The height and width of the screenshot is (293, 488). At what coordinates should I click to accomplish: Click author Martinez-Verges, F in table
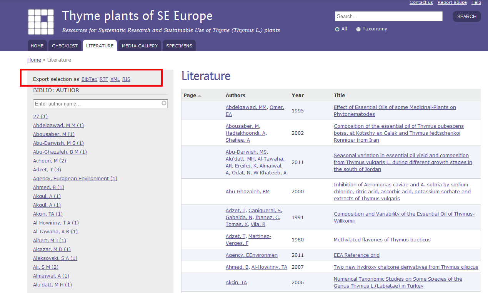tap(248, 239)
